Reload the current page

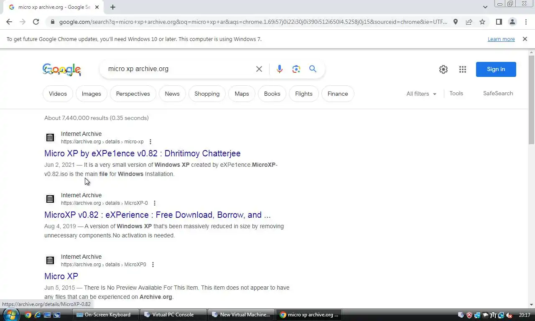point(36,22)
